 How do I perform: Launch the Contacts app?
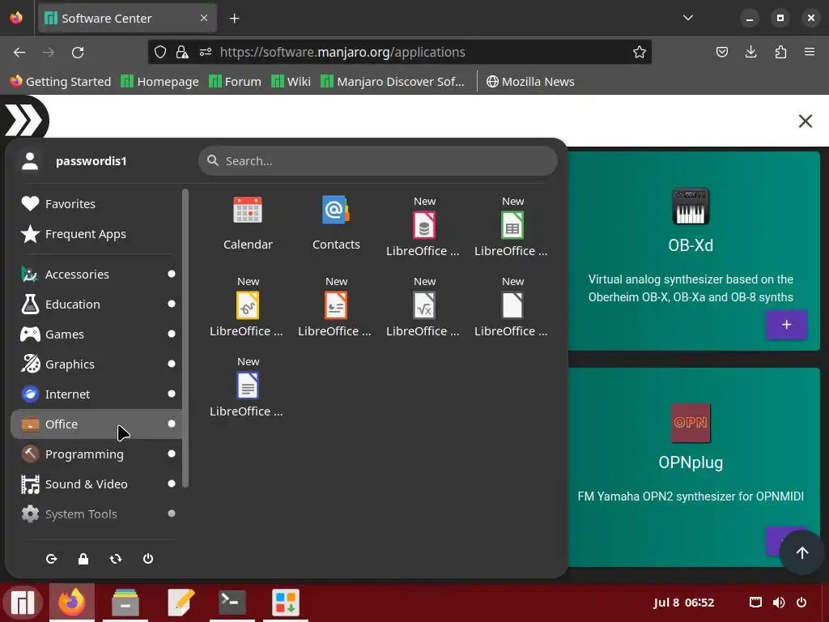(x=336, y=223)
